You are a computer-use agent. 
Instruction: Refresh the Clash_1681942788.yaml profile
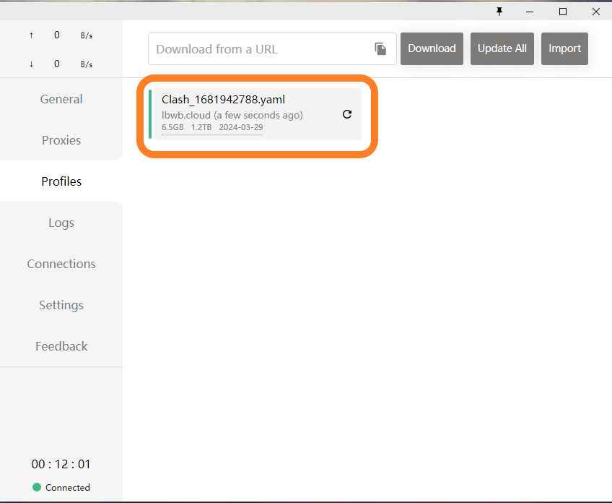coord(347,114)
